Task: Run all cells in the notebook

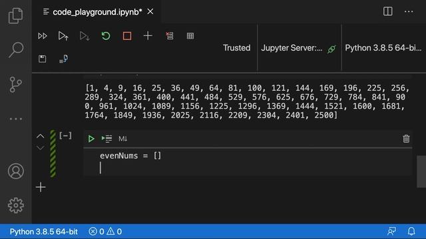Action: pyautogui.click(x=43, y=36)
